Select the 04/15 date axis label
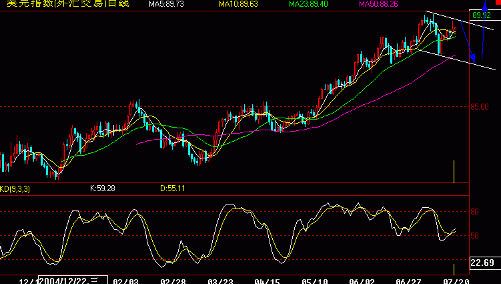The width and height of the screenshot is (501, 284). click(267, 281)
